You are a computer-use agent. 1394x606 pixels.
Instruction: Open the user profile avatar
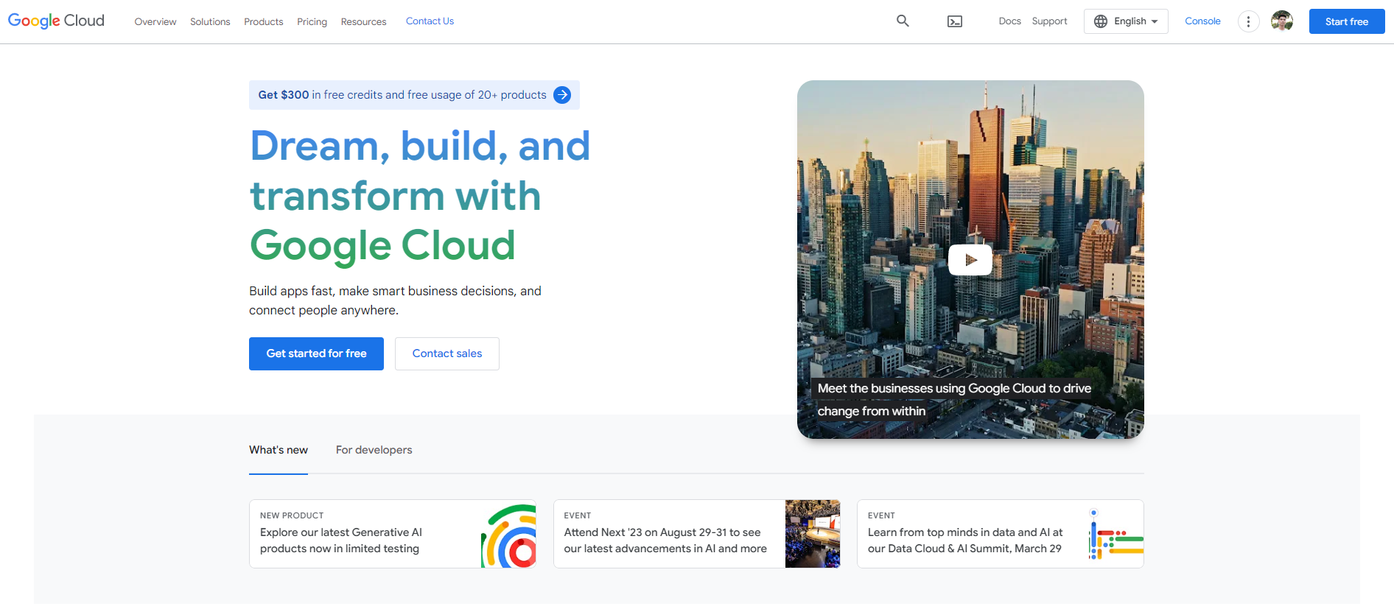click(1282, 21)
